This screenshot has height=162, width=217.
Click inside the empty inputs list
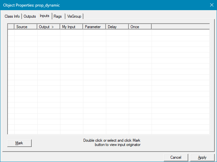point(108,82)
